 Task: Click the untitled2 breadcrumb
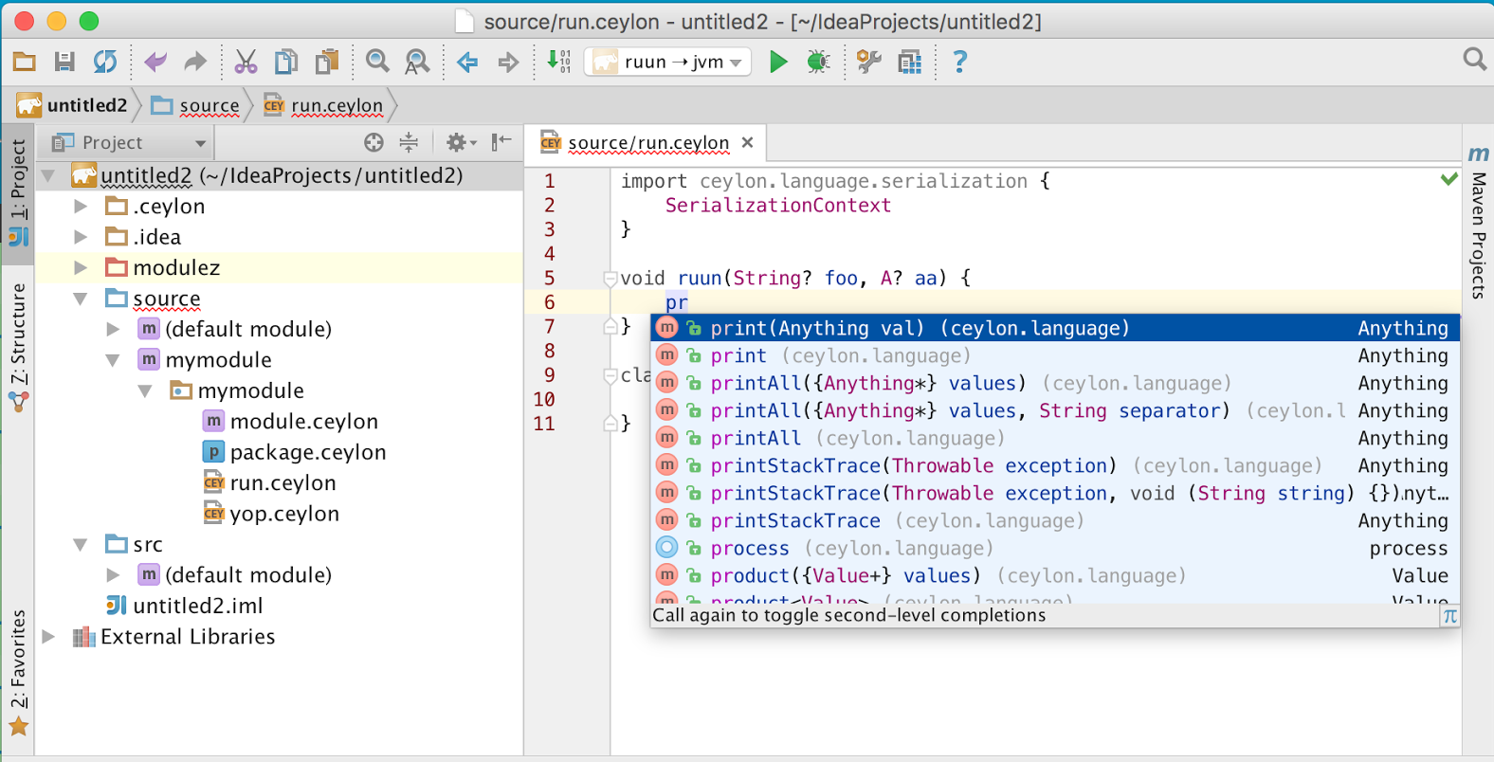(x=72, y=105)
